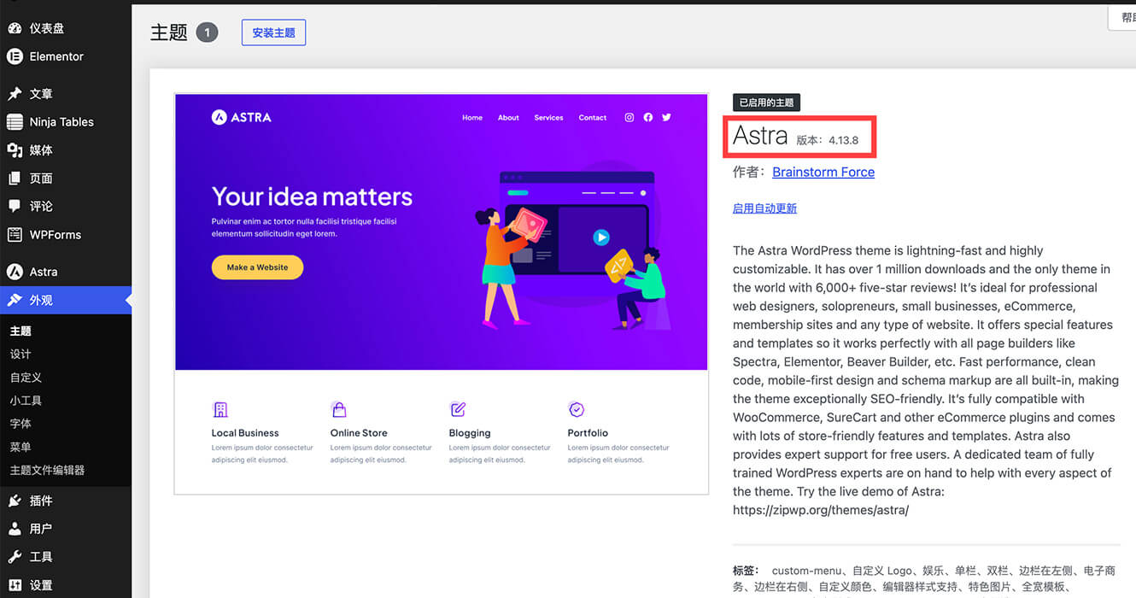
Task: Click the paintbrush icon beside 外观
Action: click(x=15, y=300)
